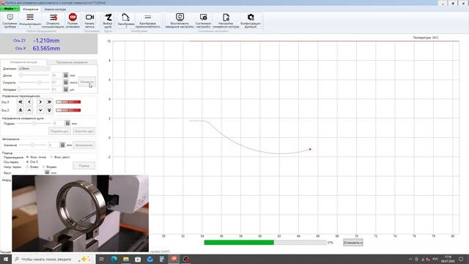This screenshot has width=469, height=264.
Task: Click Остановить button beside progress bar
Action: [x=353, y=243]
